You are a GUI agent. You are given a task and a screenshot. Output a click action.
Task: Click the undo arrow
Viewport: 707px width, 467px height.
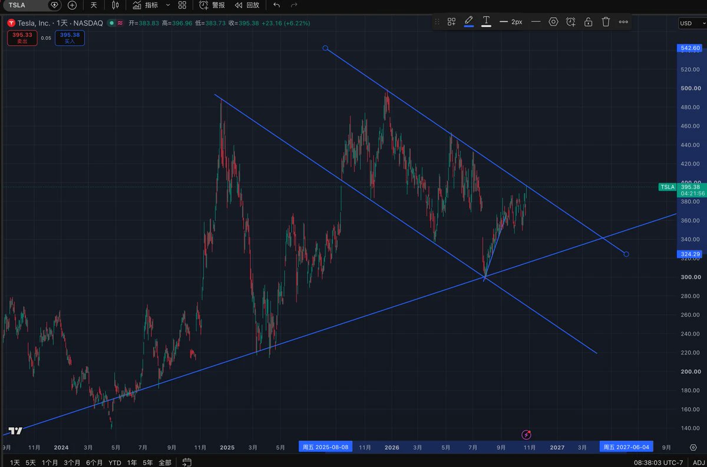pos(277,5)
